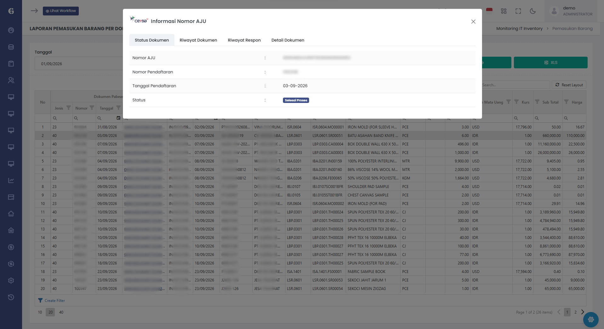604x329 pixels.
Task: Click the Lihat Workflow button
Action: coord(61,11)
